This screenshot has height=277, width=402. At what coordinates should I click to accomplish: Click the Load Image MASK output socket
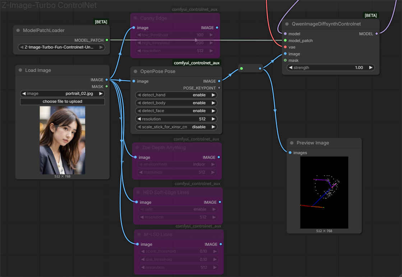[x=107, y=86]
